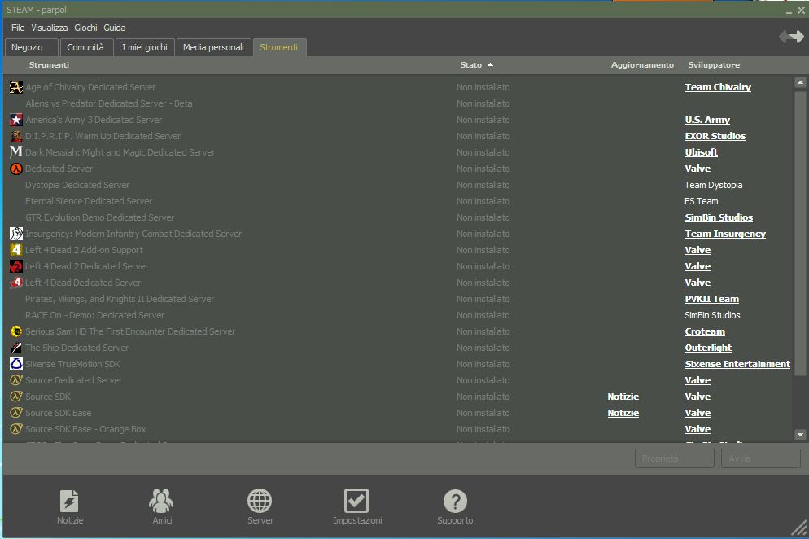Viewport: 809px width, 539px height.
Task: Select Aliens vs Predator Dedicated Server - Beta row
Action: [x=397, y=103]
